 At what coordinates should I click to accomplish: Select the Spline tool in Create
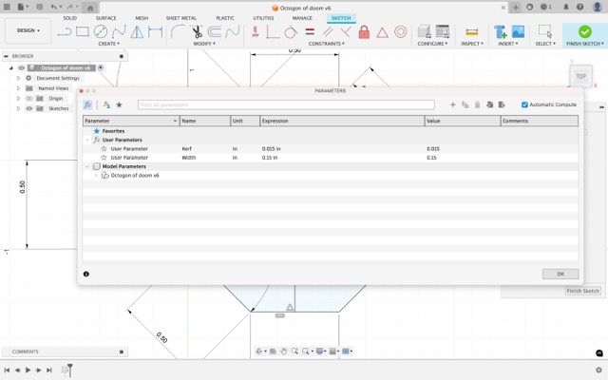click(119, 31)
